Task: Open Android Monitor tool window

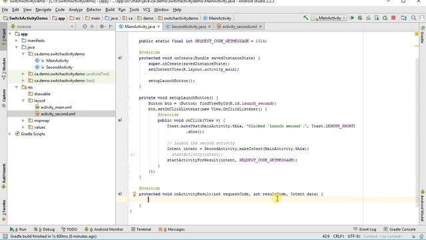Action: click(104, 229)
